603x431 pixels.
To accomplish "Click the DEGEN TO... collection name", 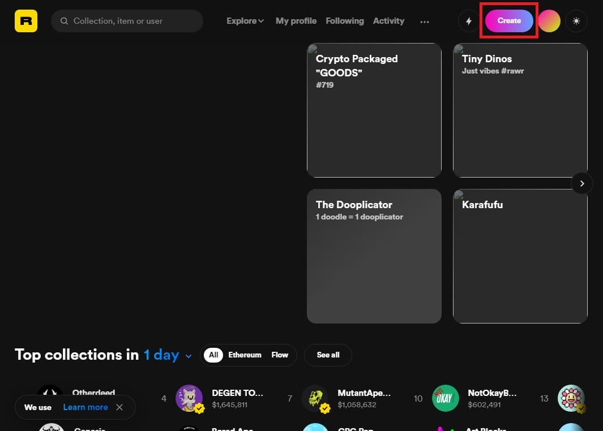I will [237, 393].
